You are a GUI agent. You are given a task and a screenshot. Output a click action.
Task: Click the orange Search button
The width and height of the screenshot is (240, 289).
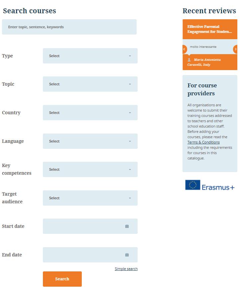tap(62, 279)
